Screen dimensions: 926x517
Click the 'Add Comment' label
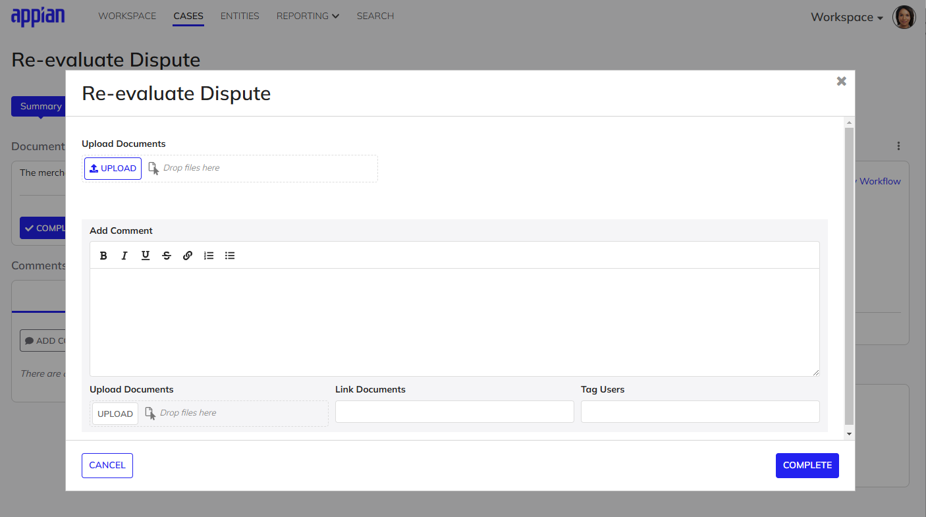(x=121, y=231)
